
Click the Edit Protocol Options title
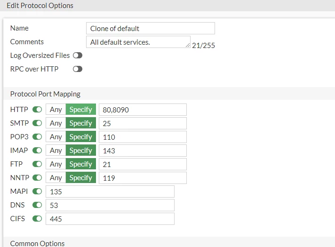pyautogui.click(x=40, y=6)
